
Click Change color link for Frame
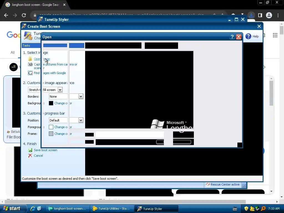(63, 134)
